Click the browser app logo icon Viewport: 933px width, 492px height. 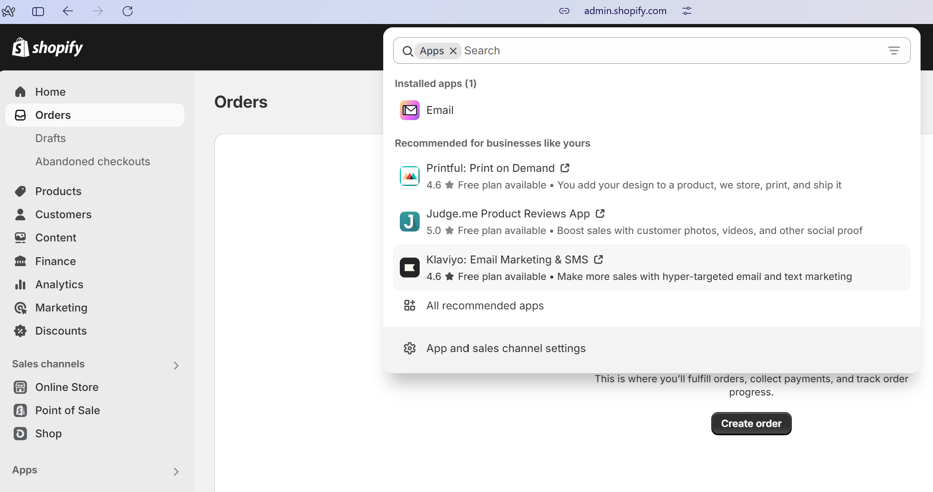[x=8, y=11]
